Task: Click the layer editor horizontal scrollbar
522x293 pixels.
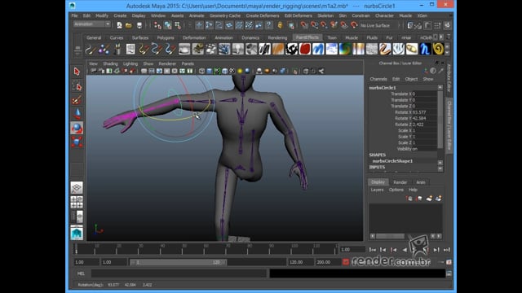Action: click(390, 236)
